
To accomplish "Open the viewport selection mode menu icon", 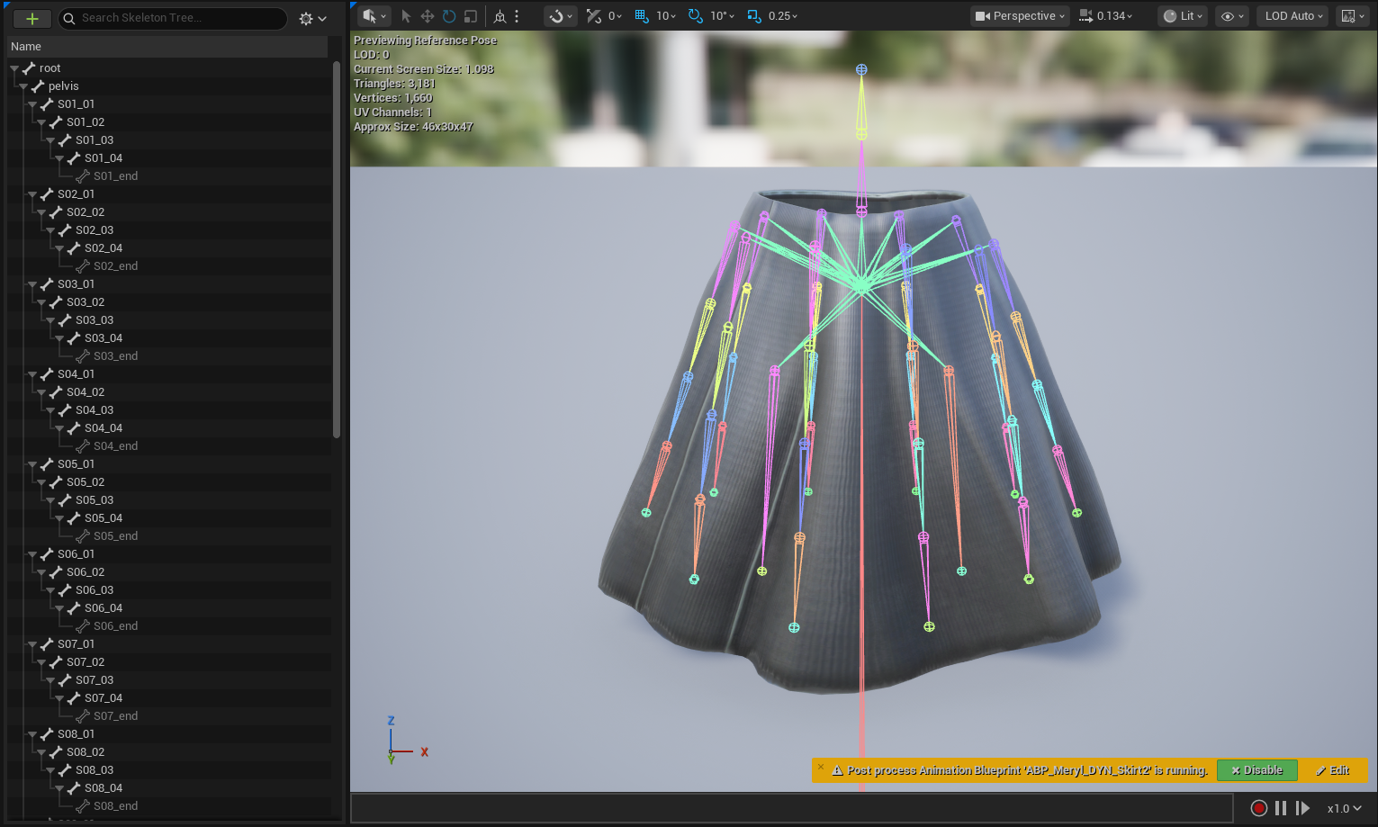I will [x=374, y=16].
